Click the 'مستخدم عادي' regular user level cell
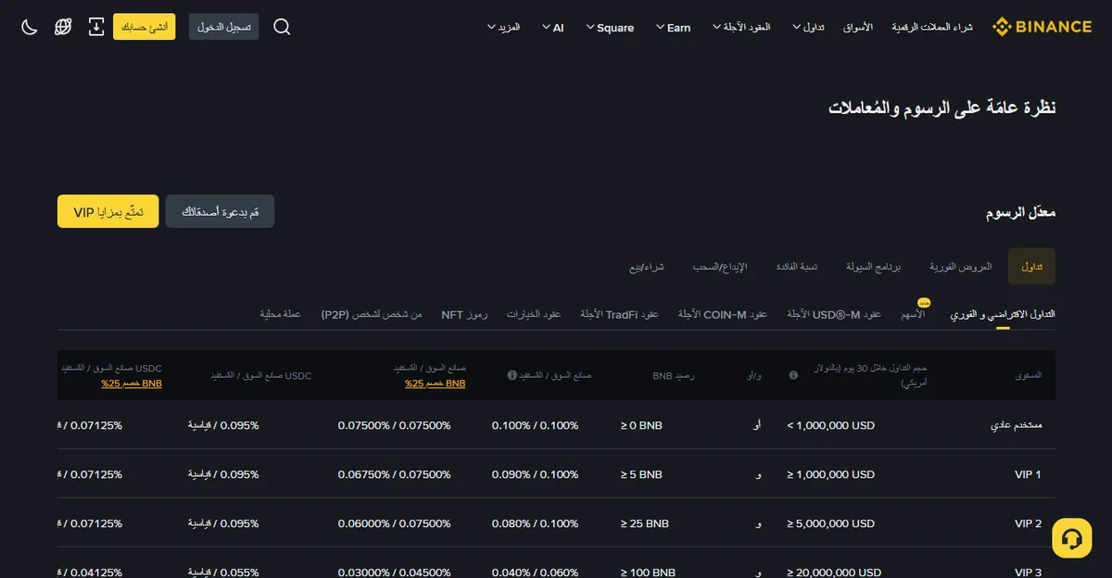 tap(1017, 425)
